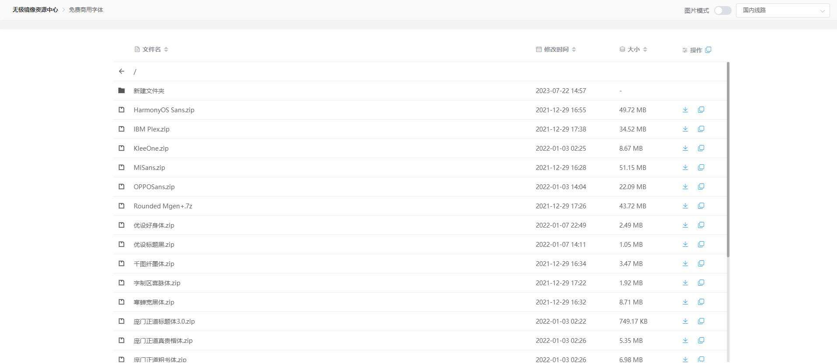Download KleeOne.zip file
The width and height of the screenshot is (837, 363).
(x=685, y=148)
